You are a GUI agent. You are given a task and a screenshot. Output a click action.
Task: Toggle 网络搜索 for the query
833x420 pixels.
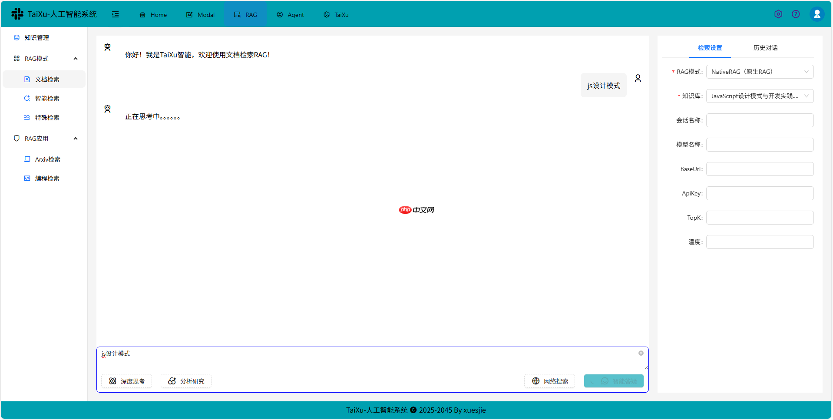pos(549,381)
